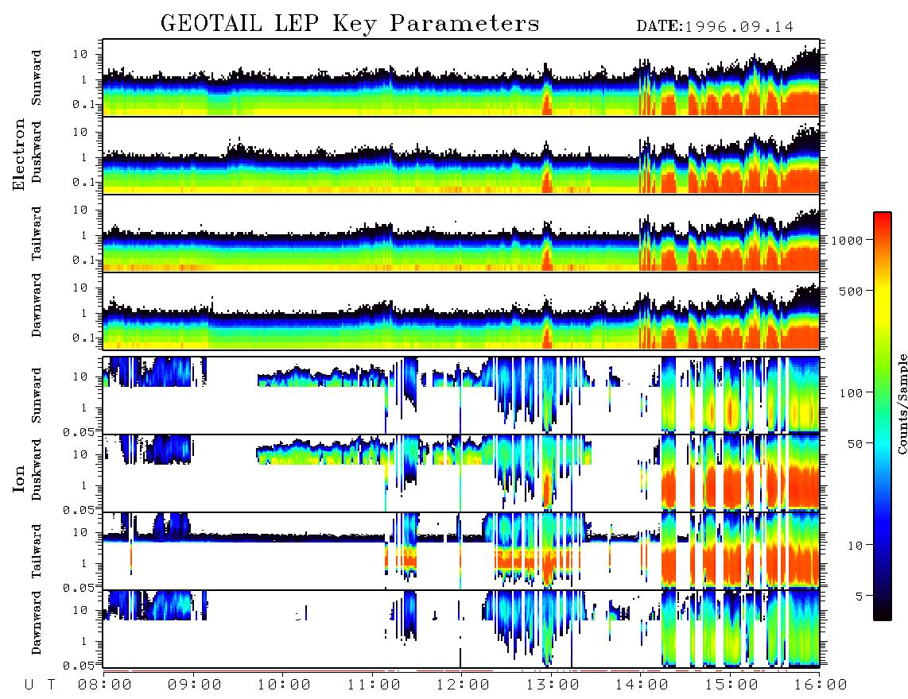
Task: Click the Ion "Tailward" panel label
Action: [x=37, y=551]
